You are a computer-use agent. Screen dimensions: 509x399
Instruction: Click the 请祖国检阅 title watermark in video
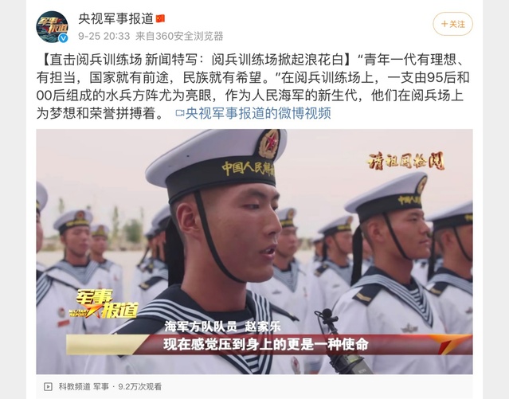tap(405, 161)
